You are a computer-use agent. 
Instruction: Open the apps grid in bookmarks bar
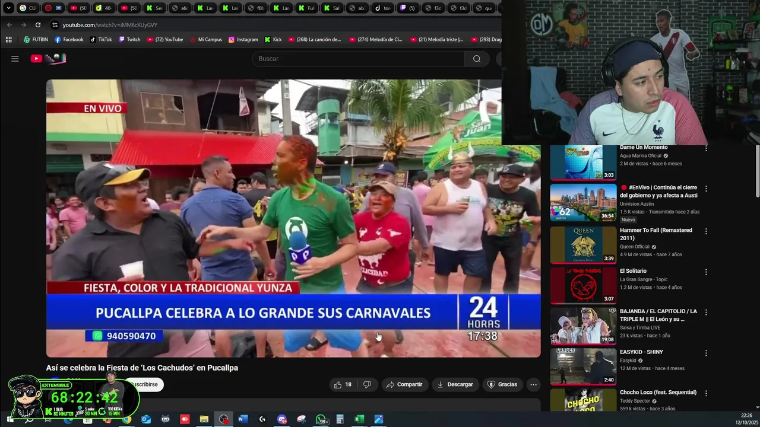8,40
